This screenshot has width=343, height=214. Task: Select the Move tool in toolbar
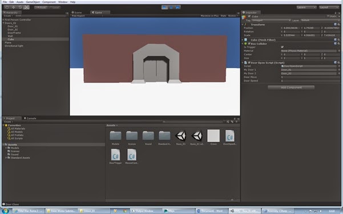[x=14, y=7]
